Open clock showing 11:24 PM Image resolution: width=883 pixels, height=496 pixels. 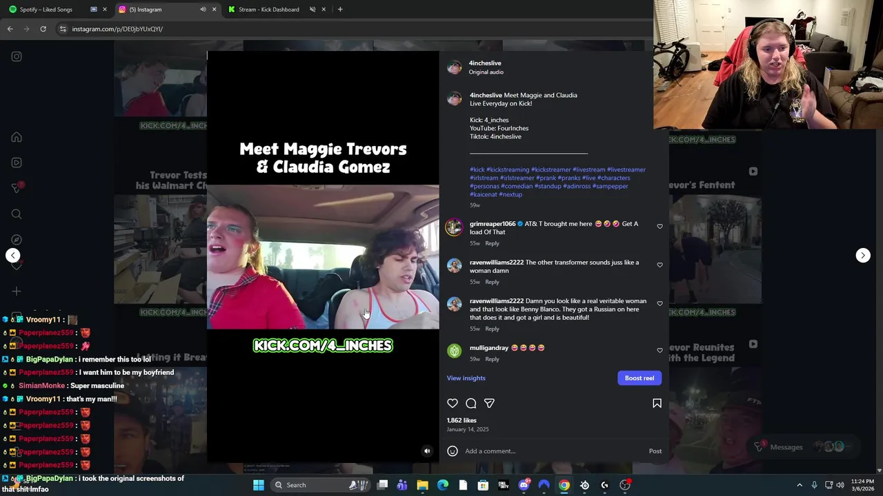(862, 485)
